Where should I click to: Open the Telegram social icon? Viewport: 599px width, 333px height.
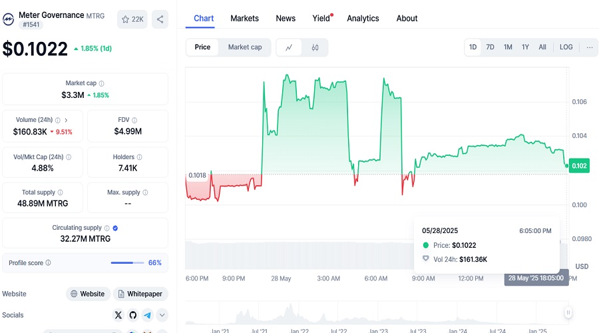pyautogui.click(x=148, y=315)
